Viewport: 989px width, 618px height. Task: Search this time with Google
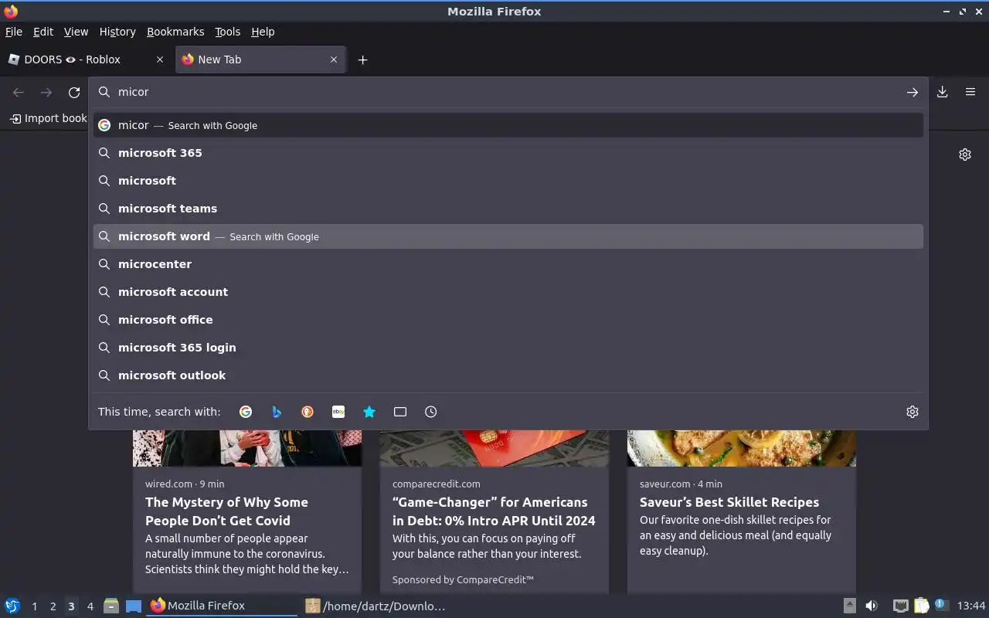[x=246, y=412]
